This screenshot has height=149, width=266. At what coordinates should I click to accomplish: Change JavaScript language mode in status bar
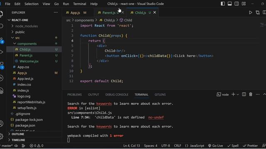tap(197, 146)
